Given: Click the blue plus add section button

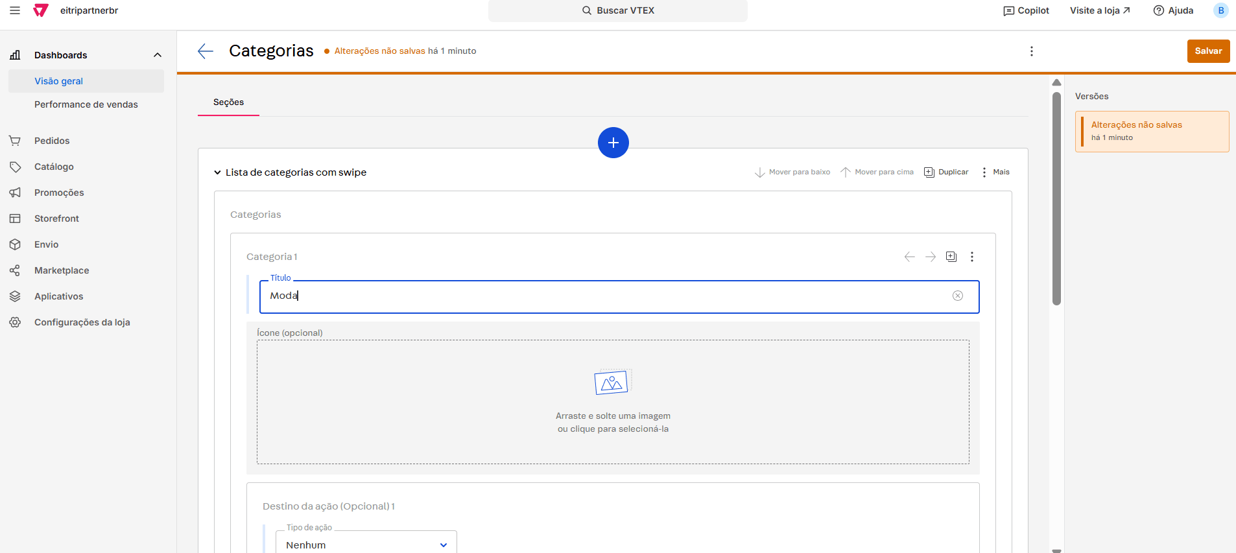Looking at the screenshot, I should [613, 143].
